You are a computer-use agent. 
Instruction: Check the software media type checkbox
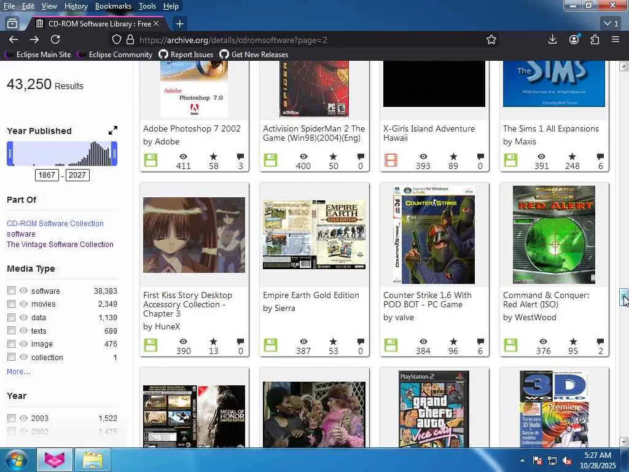tap(11, 291)
